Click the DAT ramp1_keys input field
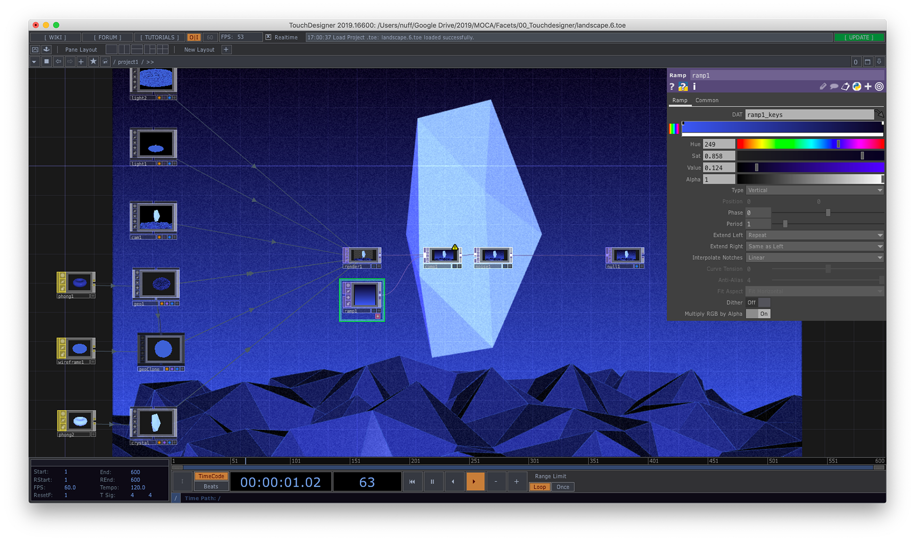 coord(810,114)
